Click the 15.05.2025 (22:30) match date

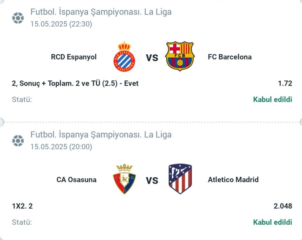pos(61,24)
